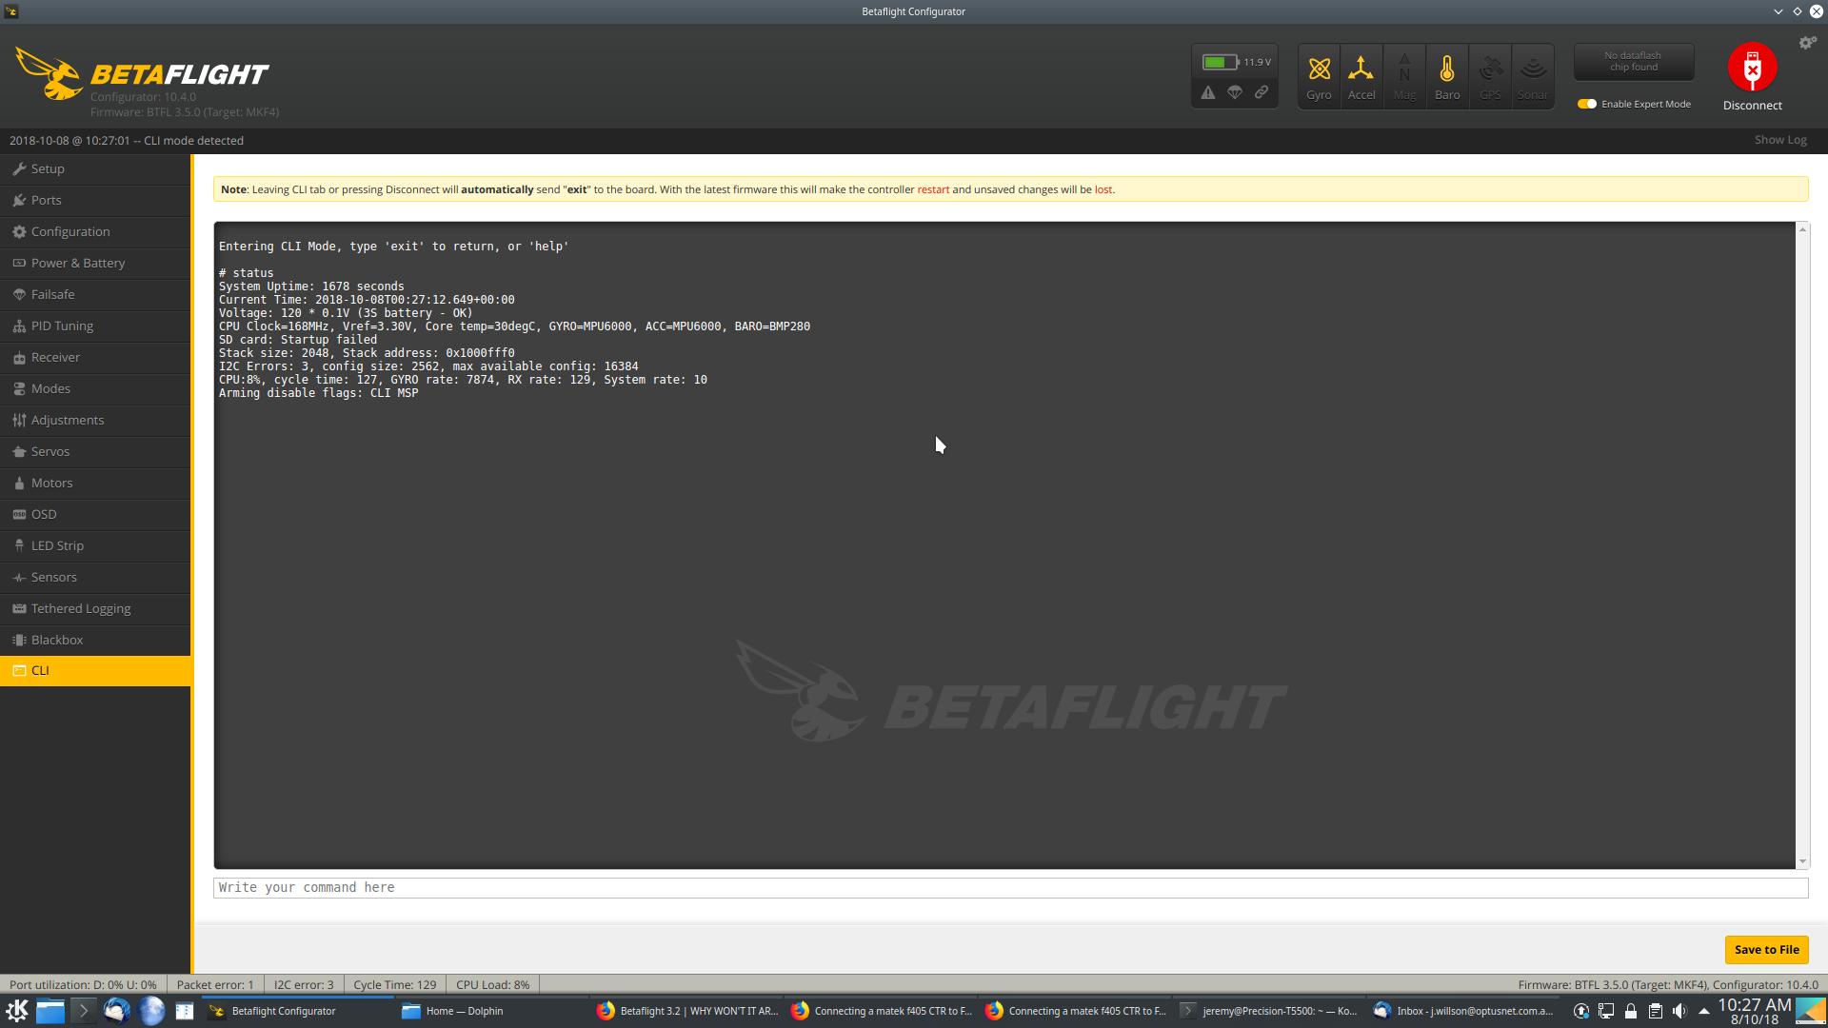Launch Dolphin file manager from the panel
Viewport: 1828px width, 1028px height.
click(x=50, y=1011)
